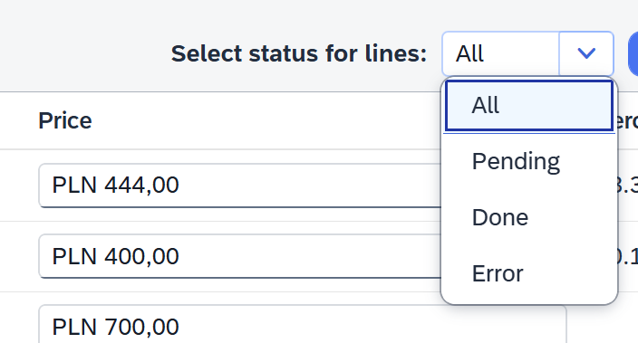
Task: Click the cut-off column header right of dropdown
Action: 628,120
